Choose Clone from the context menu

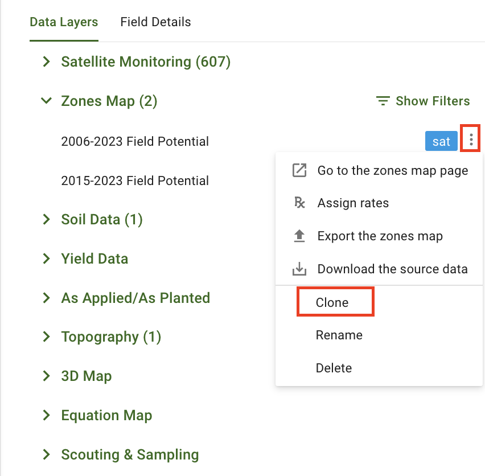click(332, 302)
